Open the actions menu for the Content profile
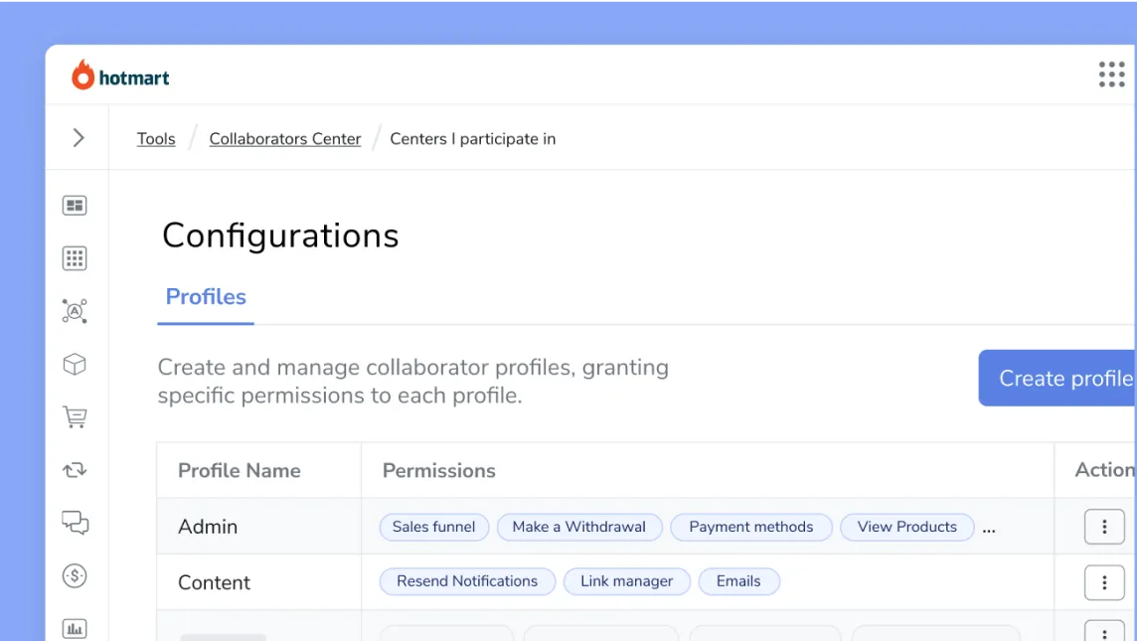The height and width of the screenshot is (641, 1137). tap(1105, 582)
